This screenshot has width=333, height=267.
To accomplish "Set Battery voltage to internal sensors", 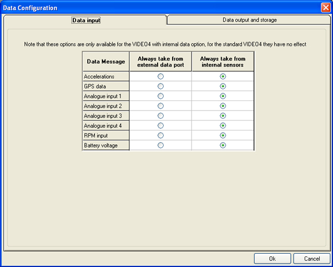I will pyautogui.click(x=223, y=145).
